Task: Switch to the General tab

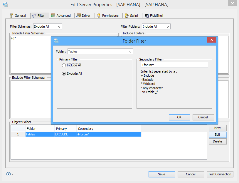Action: pyautogui.click(x=18, y=16)
